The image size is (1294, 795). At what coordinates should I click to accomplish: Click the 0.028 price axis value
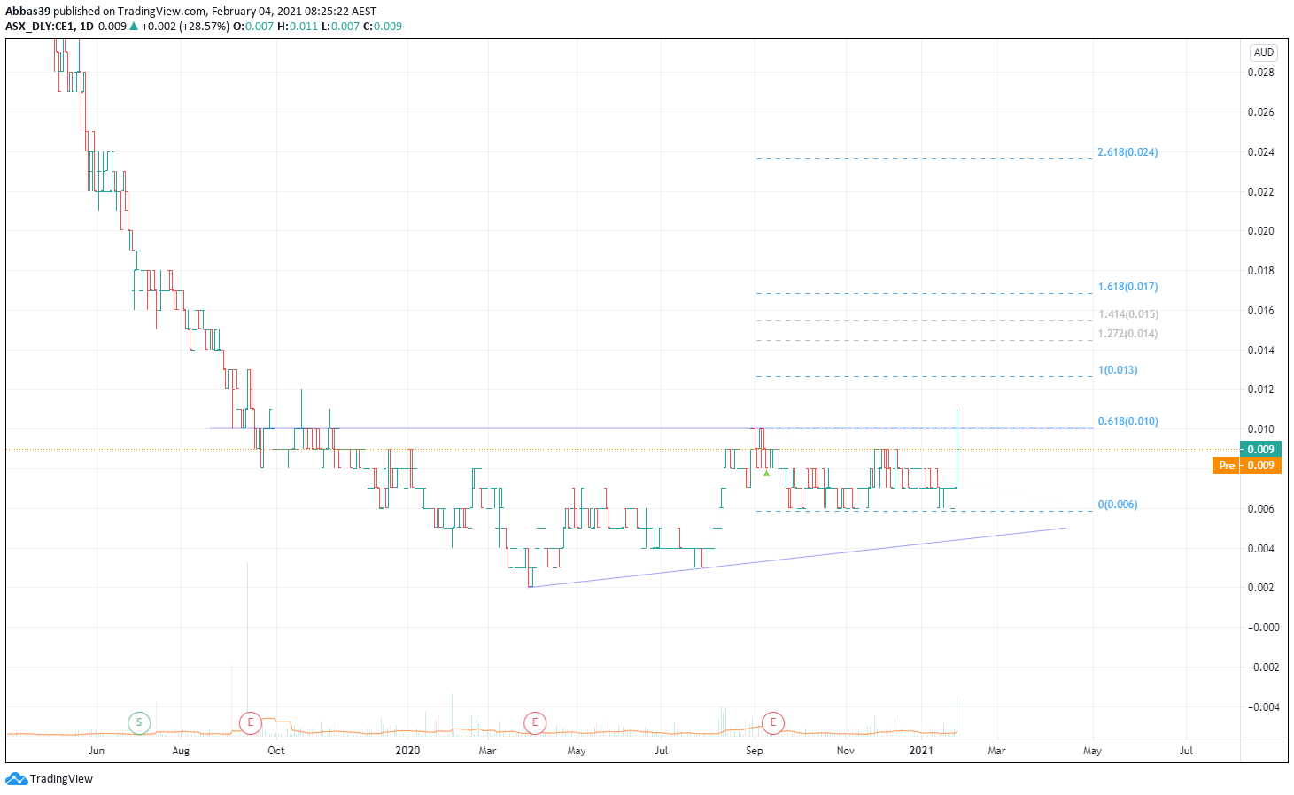(1261, 73)
